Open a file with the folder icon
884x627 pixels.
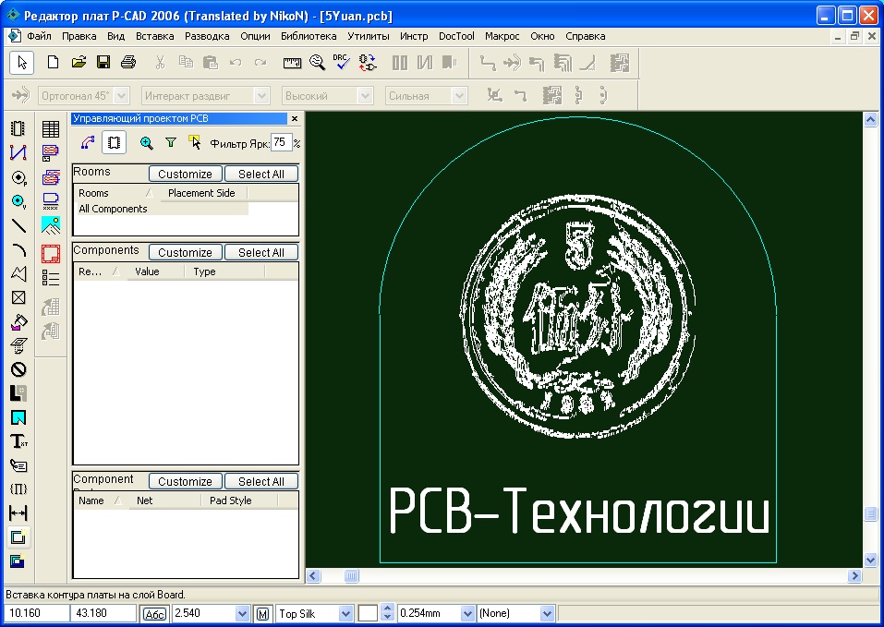pos(79,62)
